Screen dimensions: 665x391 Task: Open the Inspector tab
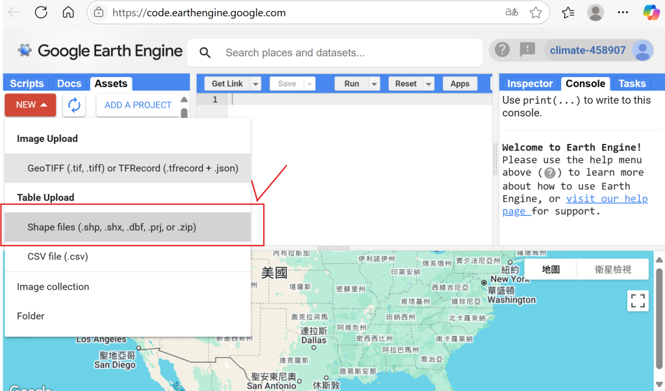pyautogui.click(x=530, y=84)
